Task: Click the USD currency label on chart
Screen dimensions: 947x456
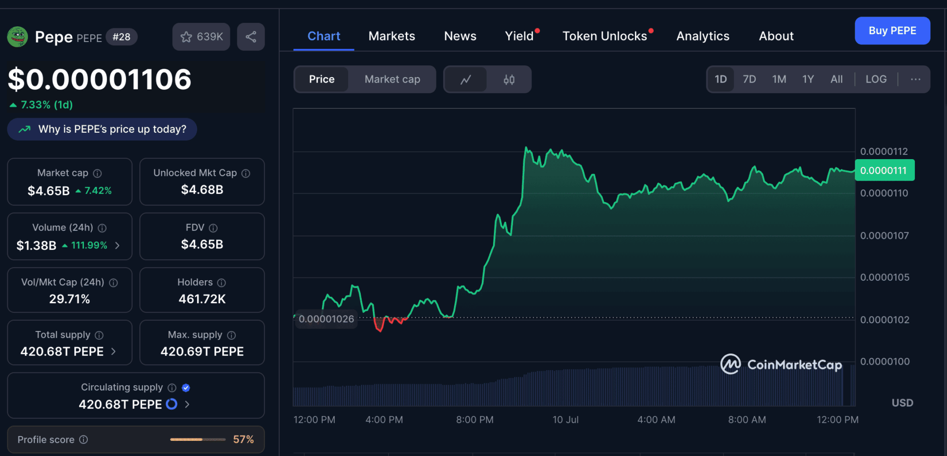Action: pyautogui.click(x=902, y=403)
